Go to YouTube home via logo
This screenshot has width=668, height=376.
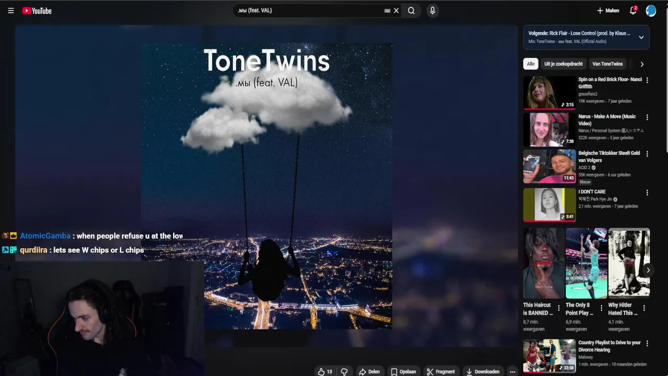point(37,10)
